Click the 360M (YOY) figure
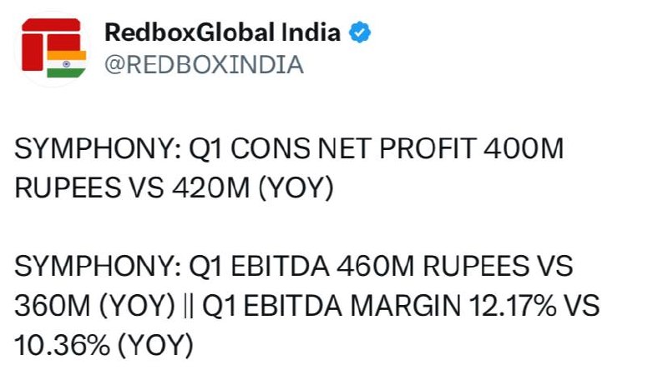The width and height of the screenshot is (668, 380). [x=95, y=306]
